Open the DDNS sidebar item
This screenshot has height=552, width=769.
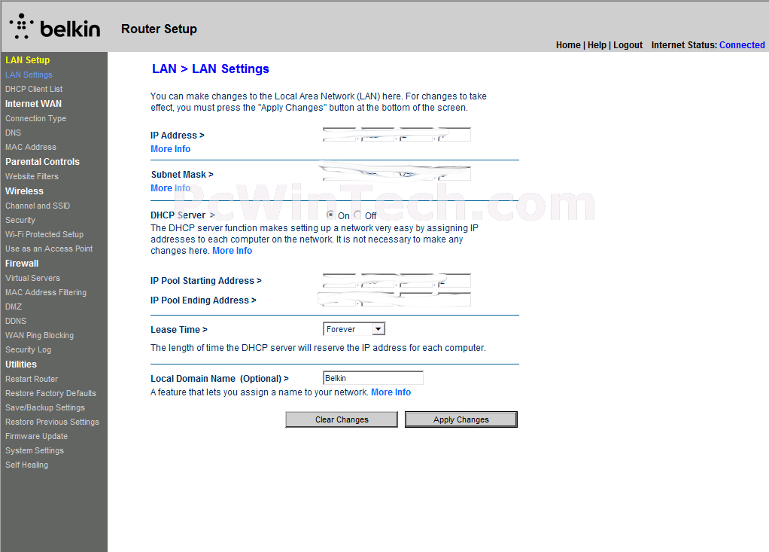point(16,321)
